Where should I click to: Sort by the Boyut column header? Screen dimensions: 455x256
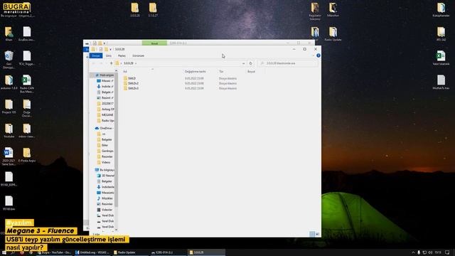(x=251, y=71)
